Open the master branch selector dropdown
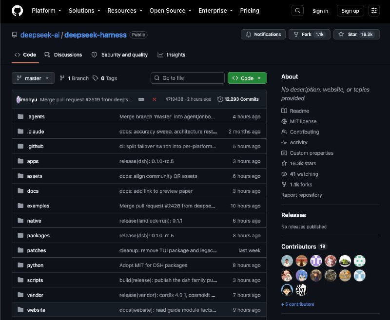 (33, 78)
